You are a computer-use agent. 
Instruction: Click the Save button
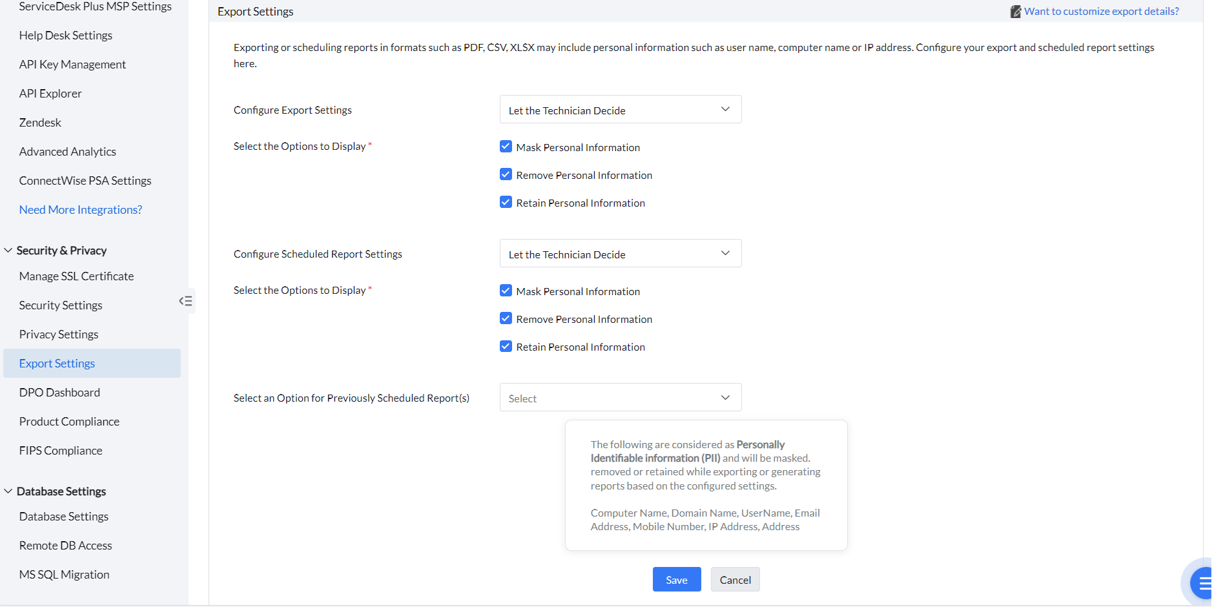click(x=676, y=580)
